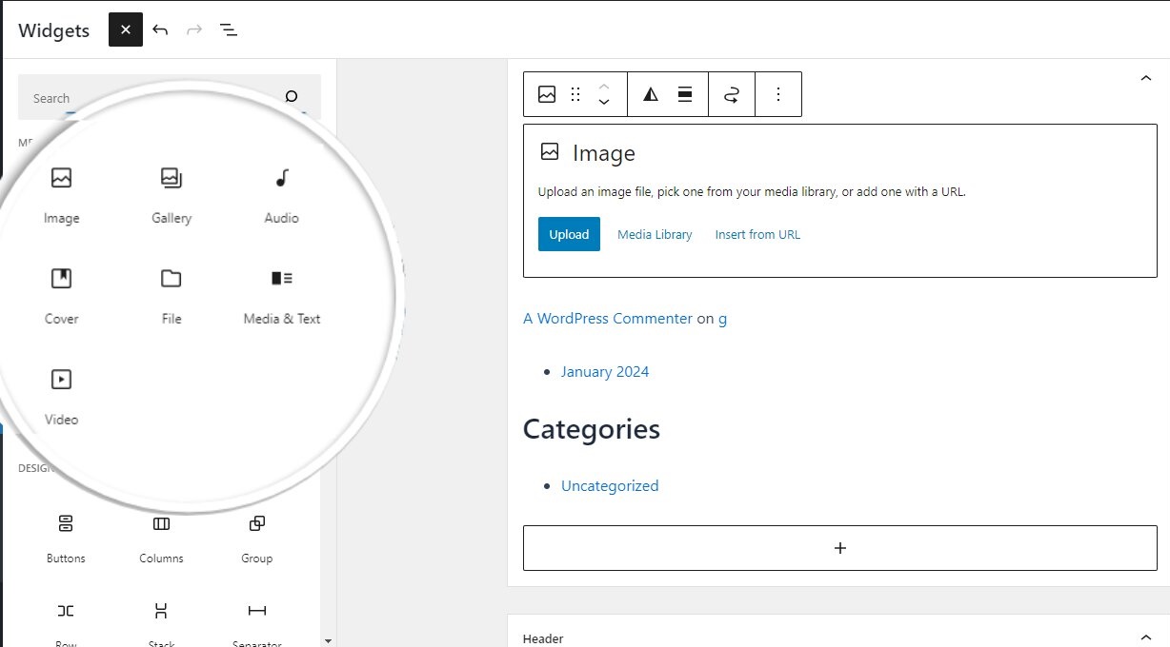Click the Upload button
1170x647 pixels.
[569, 234]
